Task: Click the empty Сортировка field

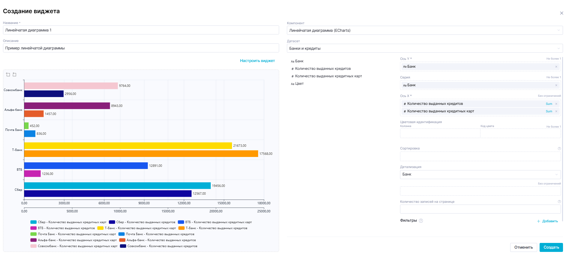Action: 480,156
